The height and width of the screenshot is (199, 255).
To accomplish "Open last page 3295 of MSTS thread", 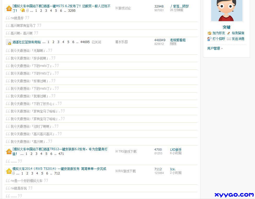I will tap(72, 11).
